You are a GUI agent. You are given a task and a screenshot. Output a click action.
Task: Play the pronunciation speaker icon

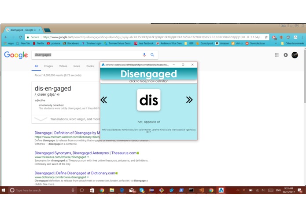[58, 94]
